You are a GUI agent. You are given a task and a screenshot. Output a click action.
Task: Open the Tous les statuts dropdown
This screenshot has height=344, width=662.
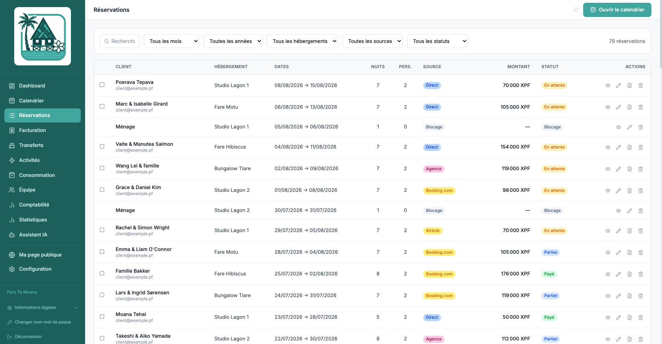(437, 41)
